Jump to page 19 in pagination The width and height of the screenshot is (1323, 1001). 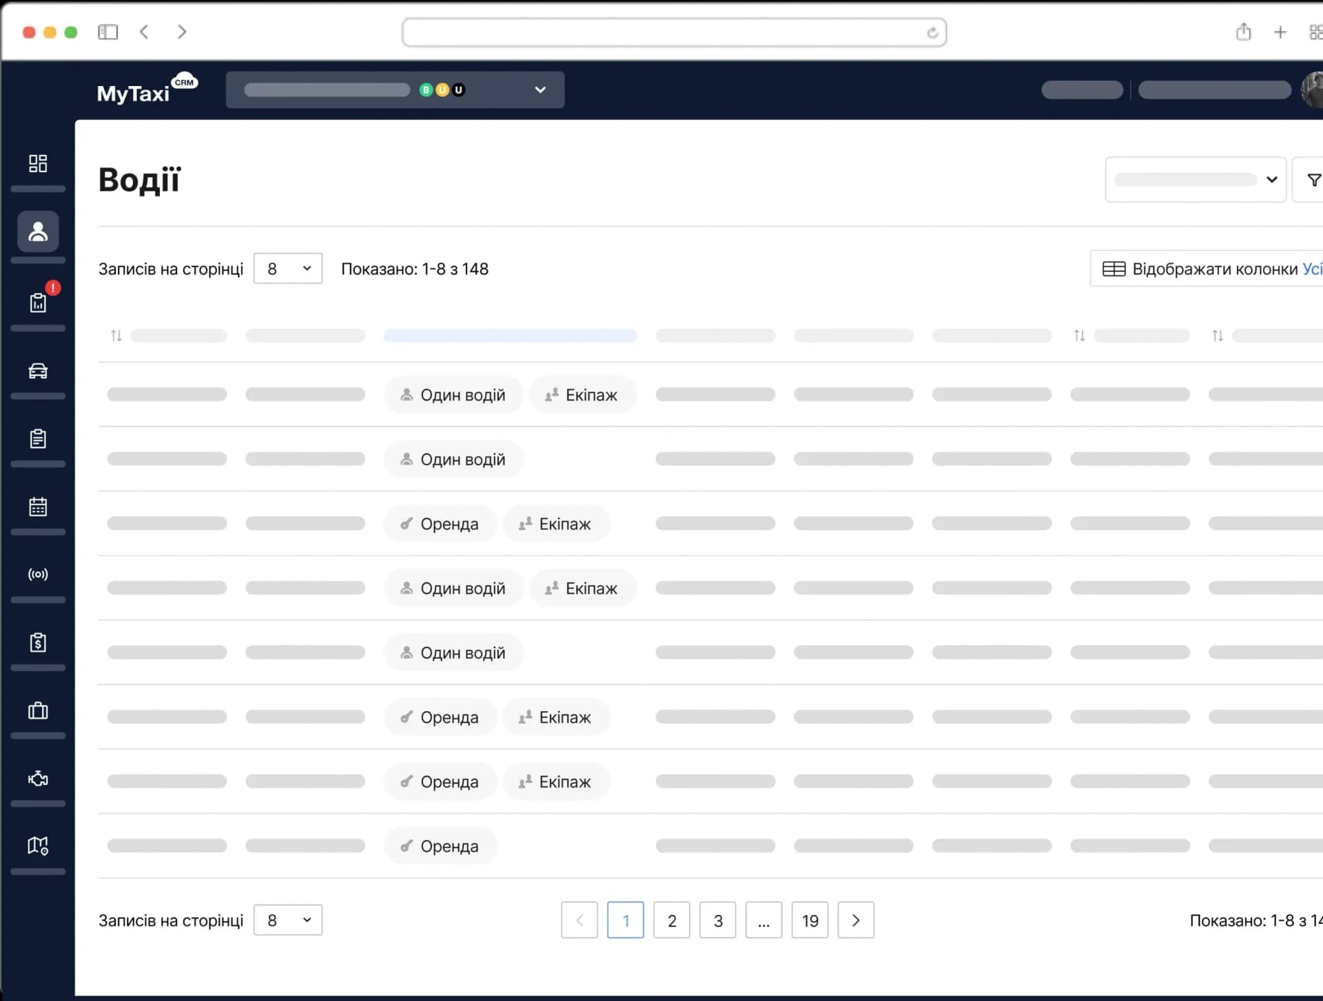point(810,920)
